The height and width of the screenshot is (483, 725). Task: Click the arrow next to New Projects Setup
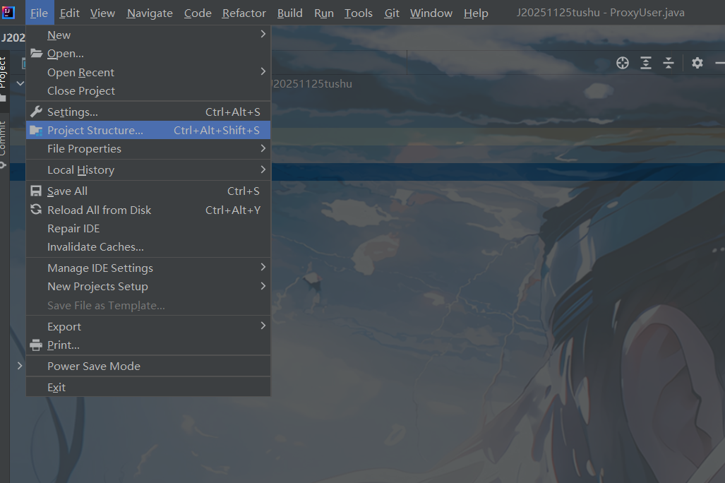[263, 286]
